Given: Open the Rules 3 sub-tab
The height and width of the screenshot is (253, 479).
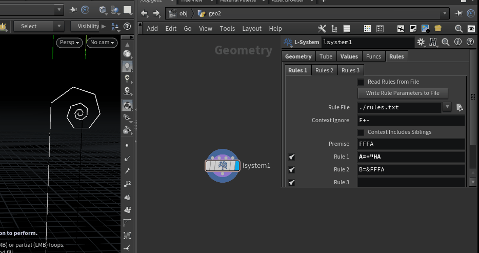Looking at the screenshot, I should tap(350, 70).
